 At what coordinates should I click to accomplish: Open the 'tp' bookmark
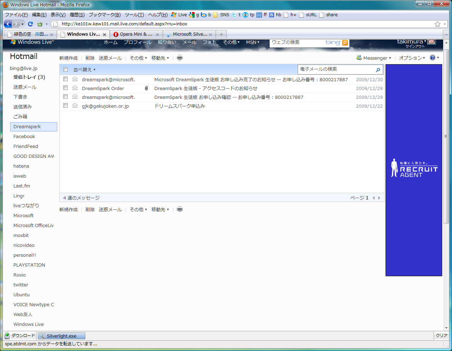coord(249,15)
